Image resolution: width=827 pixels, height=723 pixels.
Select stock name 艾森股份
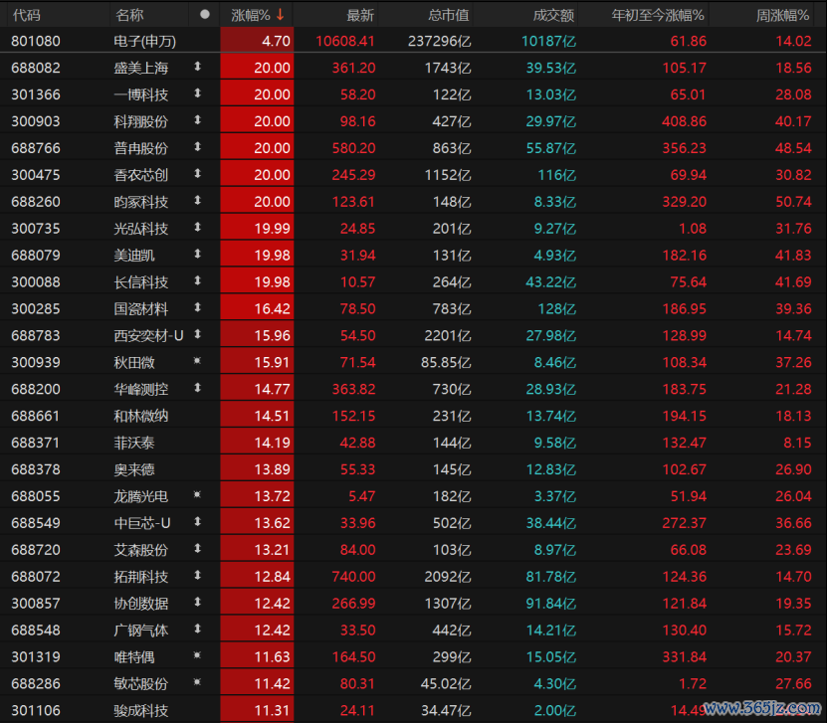(x=141, y=550)
